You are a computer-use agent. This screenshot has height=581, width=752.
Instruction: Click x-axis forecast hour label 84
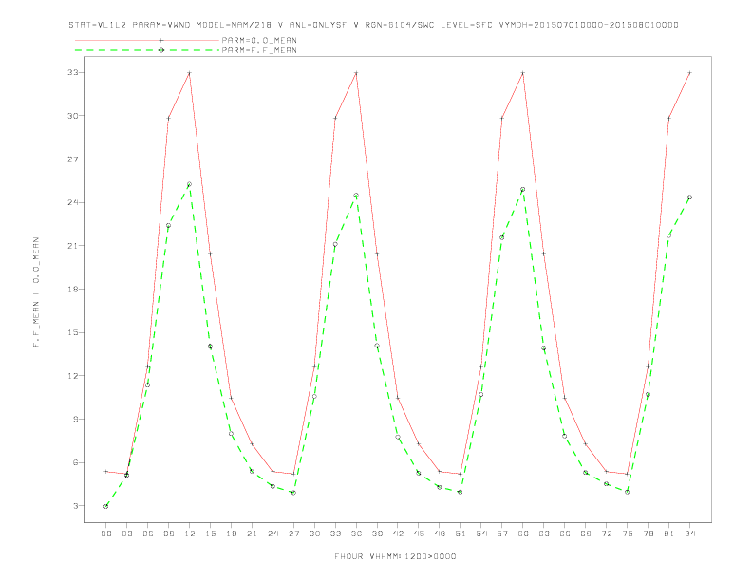tap(689, 534)
